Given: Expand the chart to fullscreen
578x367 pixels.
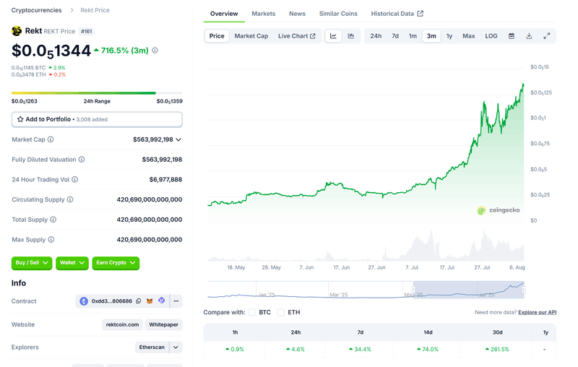Looking at the screenshot, I should pyautogui.click(x=547, y=36).
